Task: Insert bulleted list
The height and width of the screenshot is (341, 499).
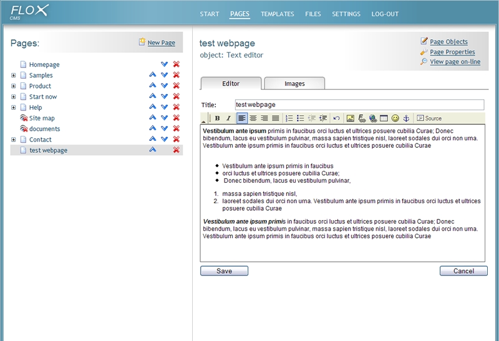Action: [x=300, y=118]
